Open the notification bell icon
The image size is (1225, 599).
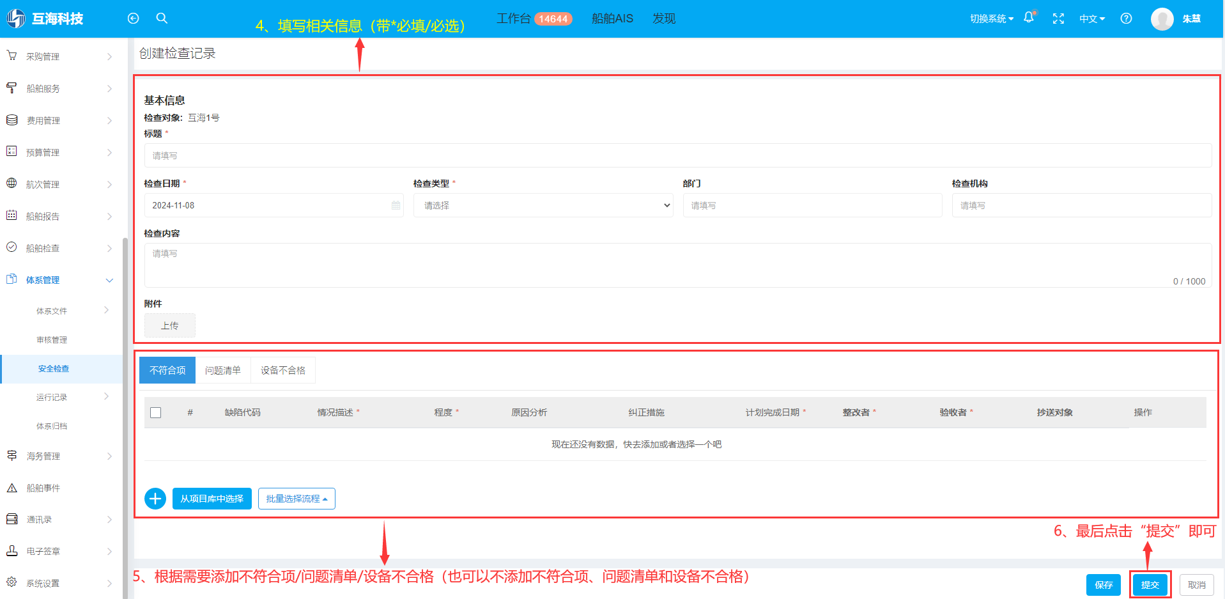point(1029,18)
